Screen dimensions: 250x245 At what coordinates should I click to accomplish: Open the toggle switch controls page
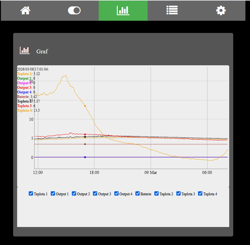pyautogui.click(x=74, y=11)
